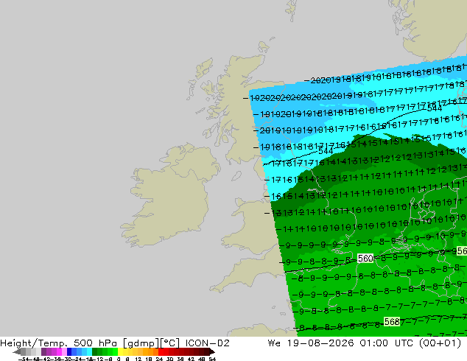Click the 'Height/Temp.' title text
Screen dimensions: 467x361
tap(35, 343)
